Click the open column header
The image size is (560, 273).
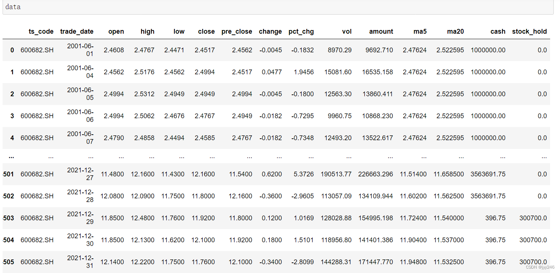[x=116, y=31]
